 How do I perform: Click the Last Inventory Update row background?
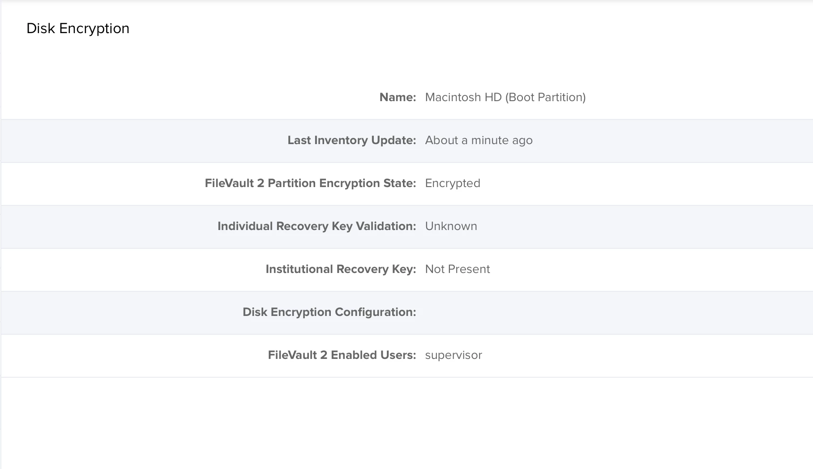click(406, 141)
